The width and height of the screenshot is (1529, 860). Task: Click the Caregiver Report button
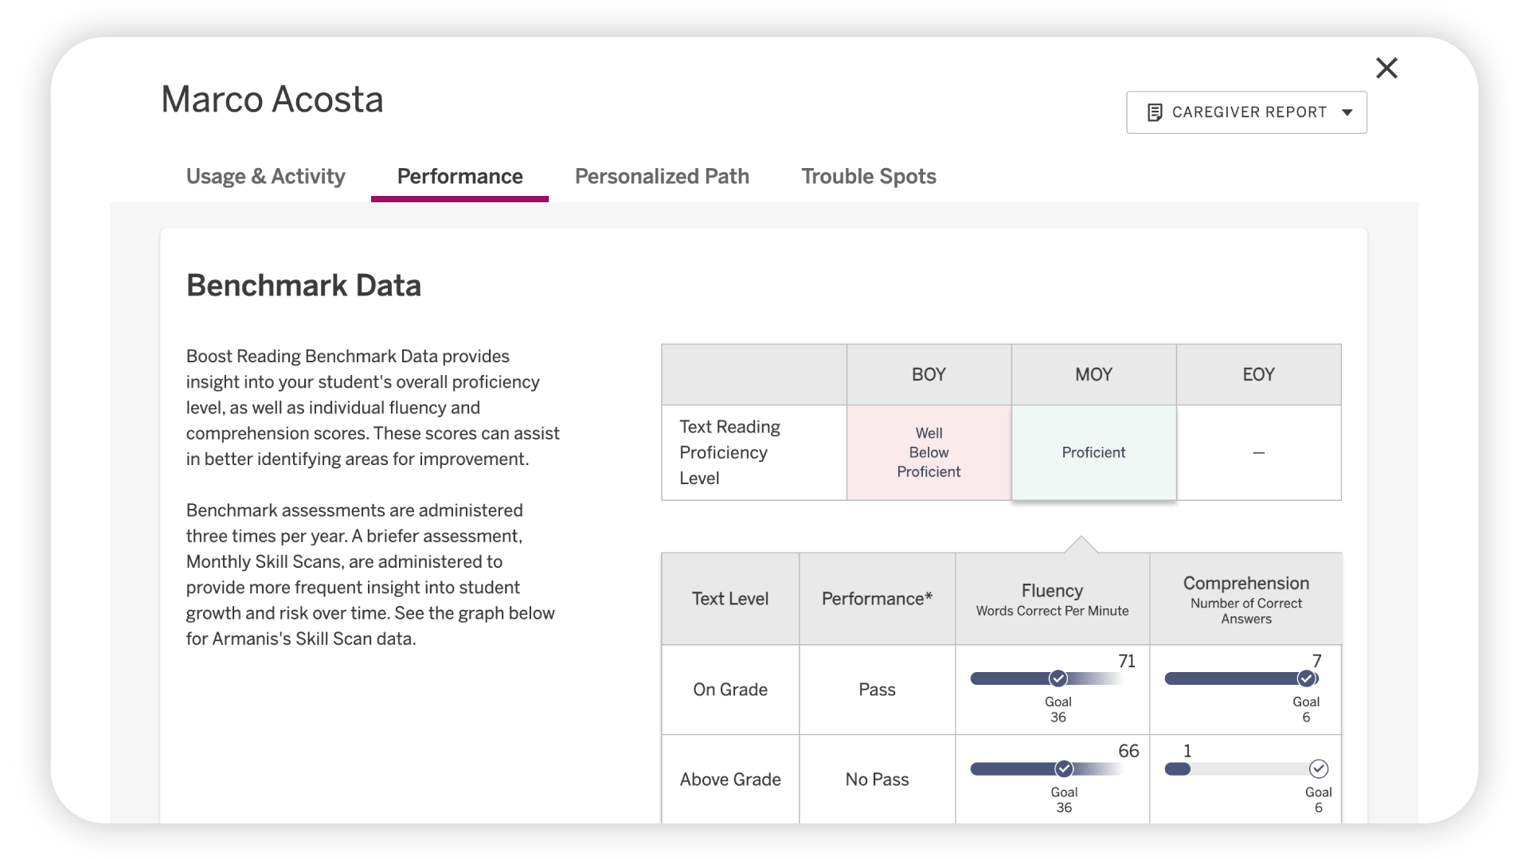pyautogui.click(x=1245, y=112)
